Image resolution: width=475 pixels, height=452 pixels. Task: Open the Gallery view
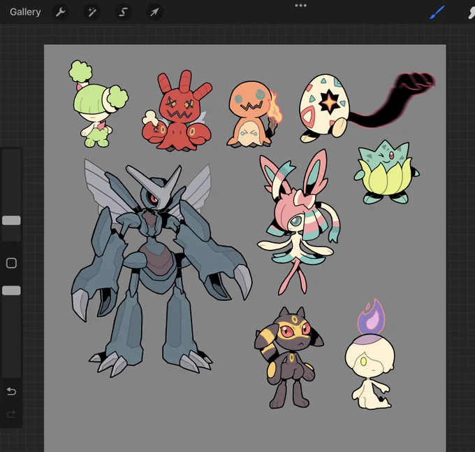click(x=25, y=12)
